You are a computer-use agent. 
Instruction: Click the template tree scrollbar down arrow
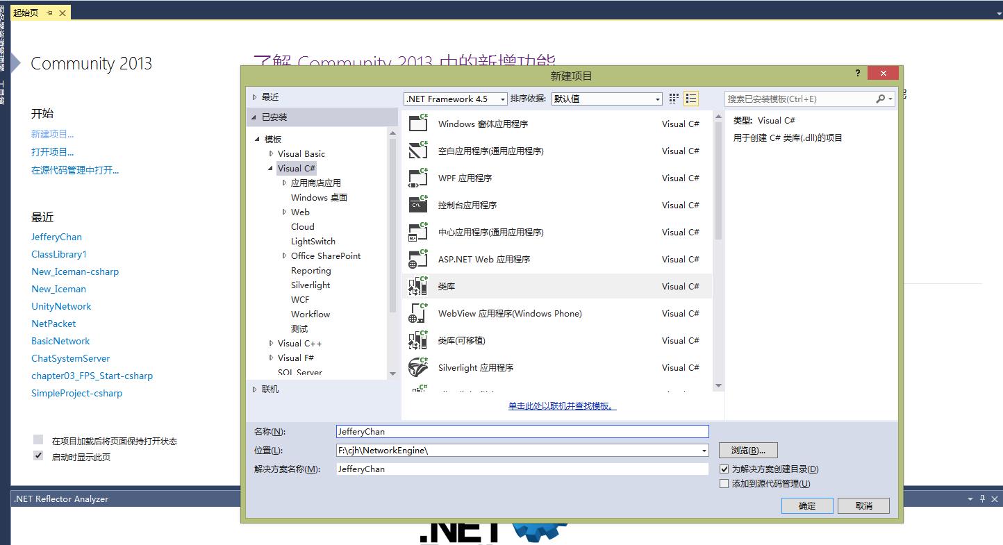[x=392, y=374]
